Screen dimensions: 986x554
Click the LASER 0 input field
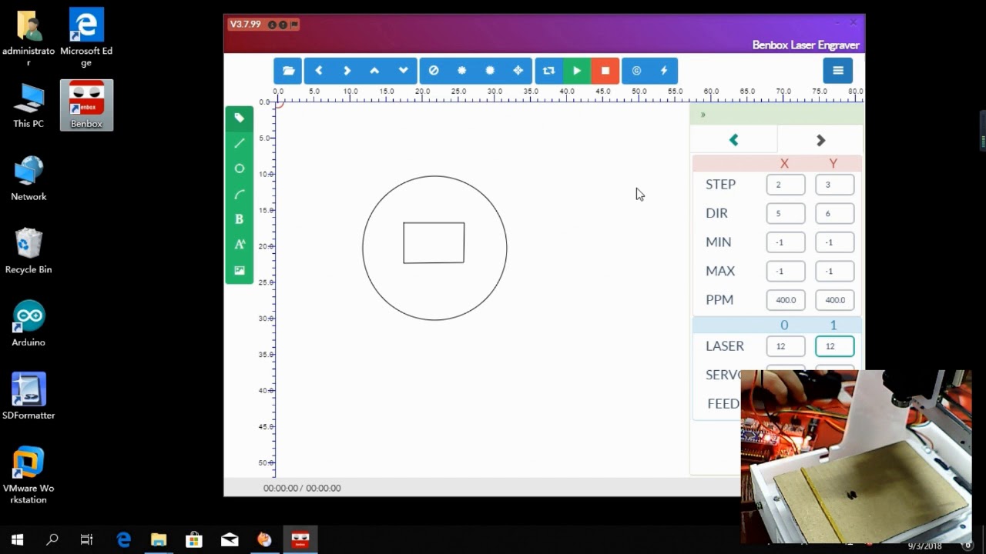pos(786,346)
